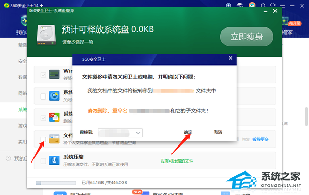This screenshot has height=195, width=309.
Task: Toggle the checkbox beside the colorful tile icon
Action: (43, 118)
